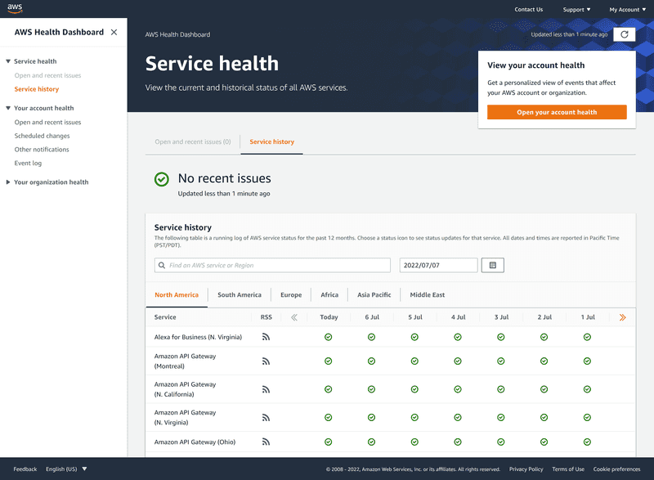654x480 pixels.
Task: Collapse the Service health sidebar section
Action: tap(8, 61)
